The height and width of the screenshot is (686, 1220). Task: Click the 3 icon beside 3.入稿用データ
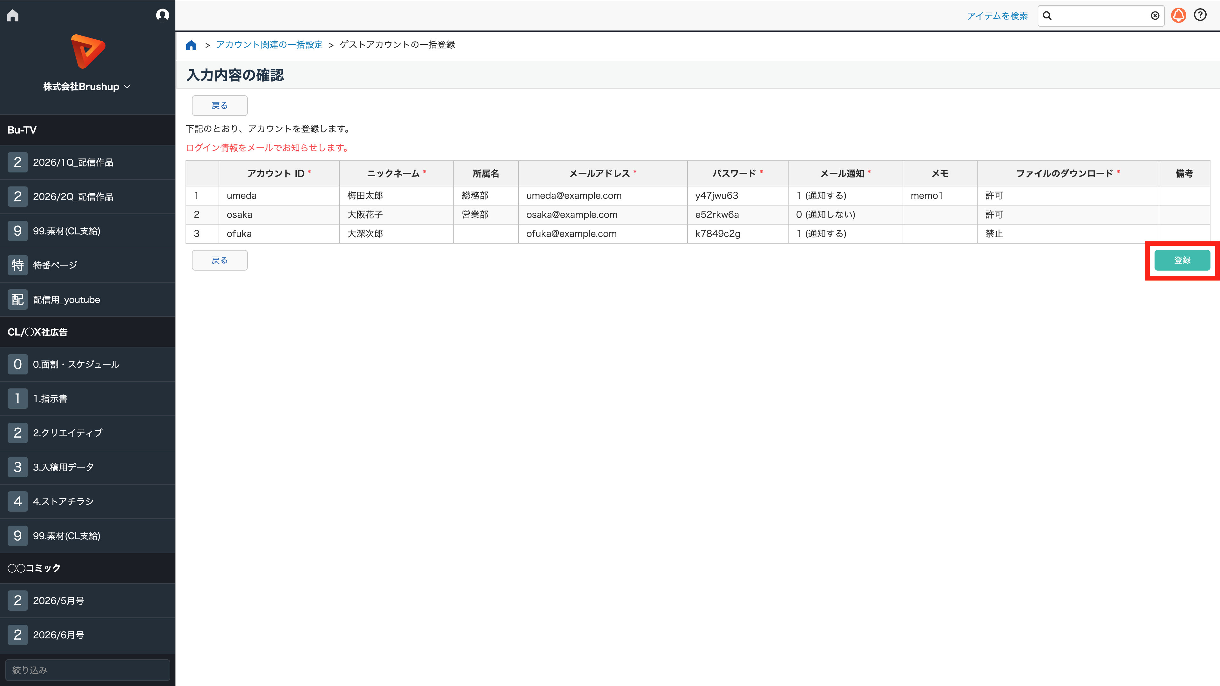pyautogui.click(x=17, y=467)
